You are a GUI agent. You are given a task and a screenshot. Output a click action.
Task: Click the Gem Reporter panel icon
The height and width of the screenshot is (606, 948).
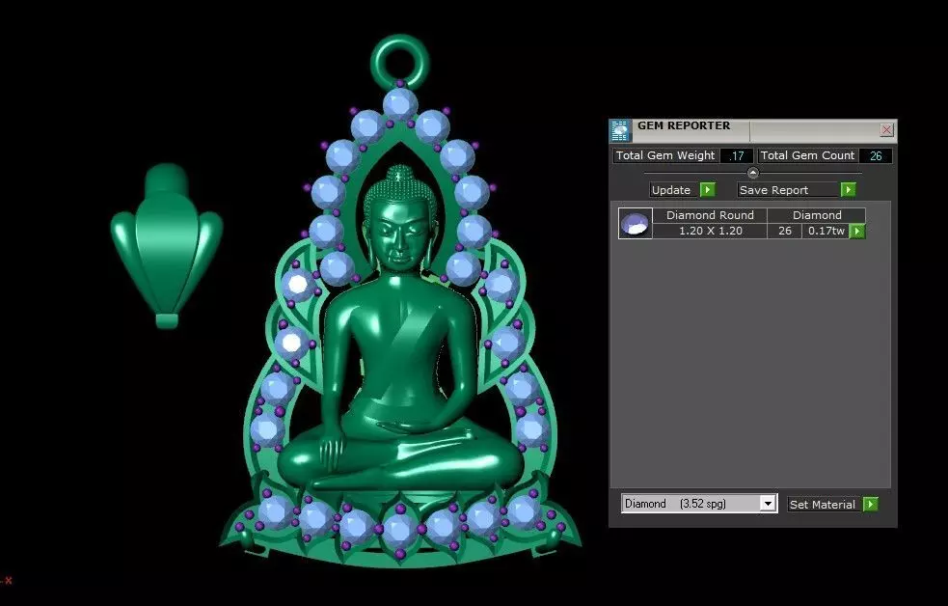tap(620, 130)
